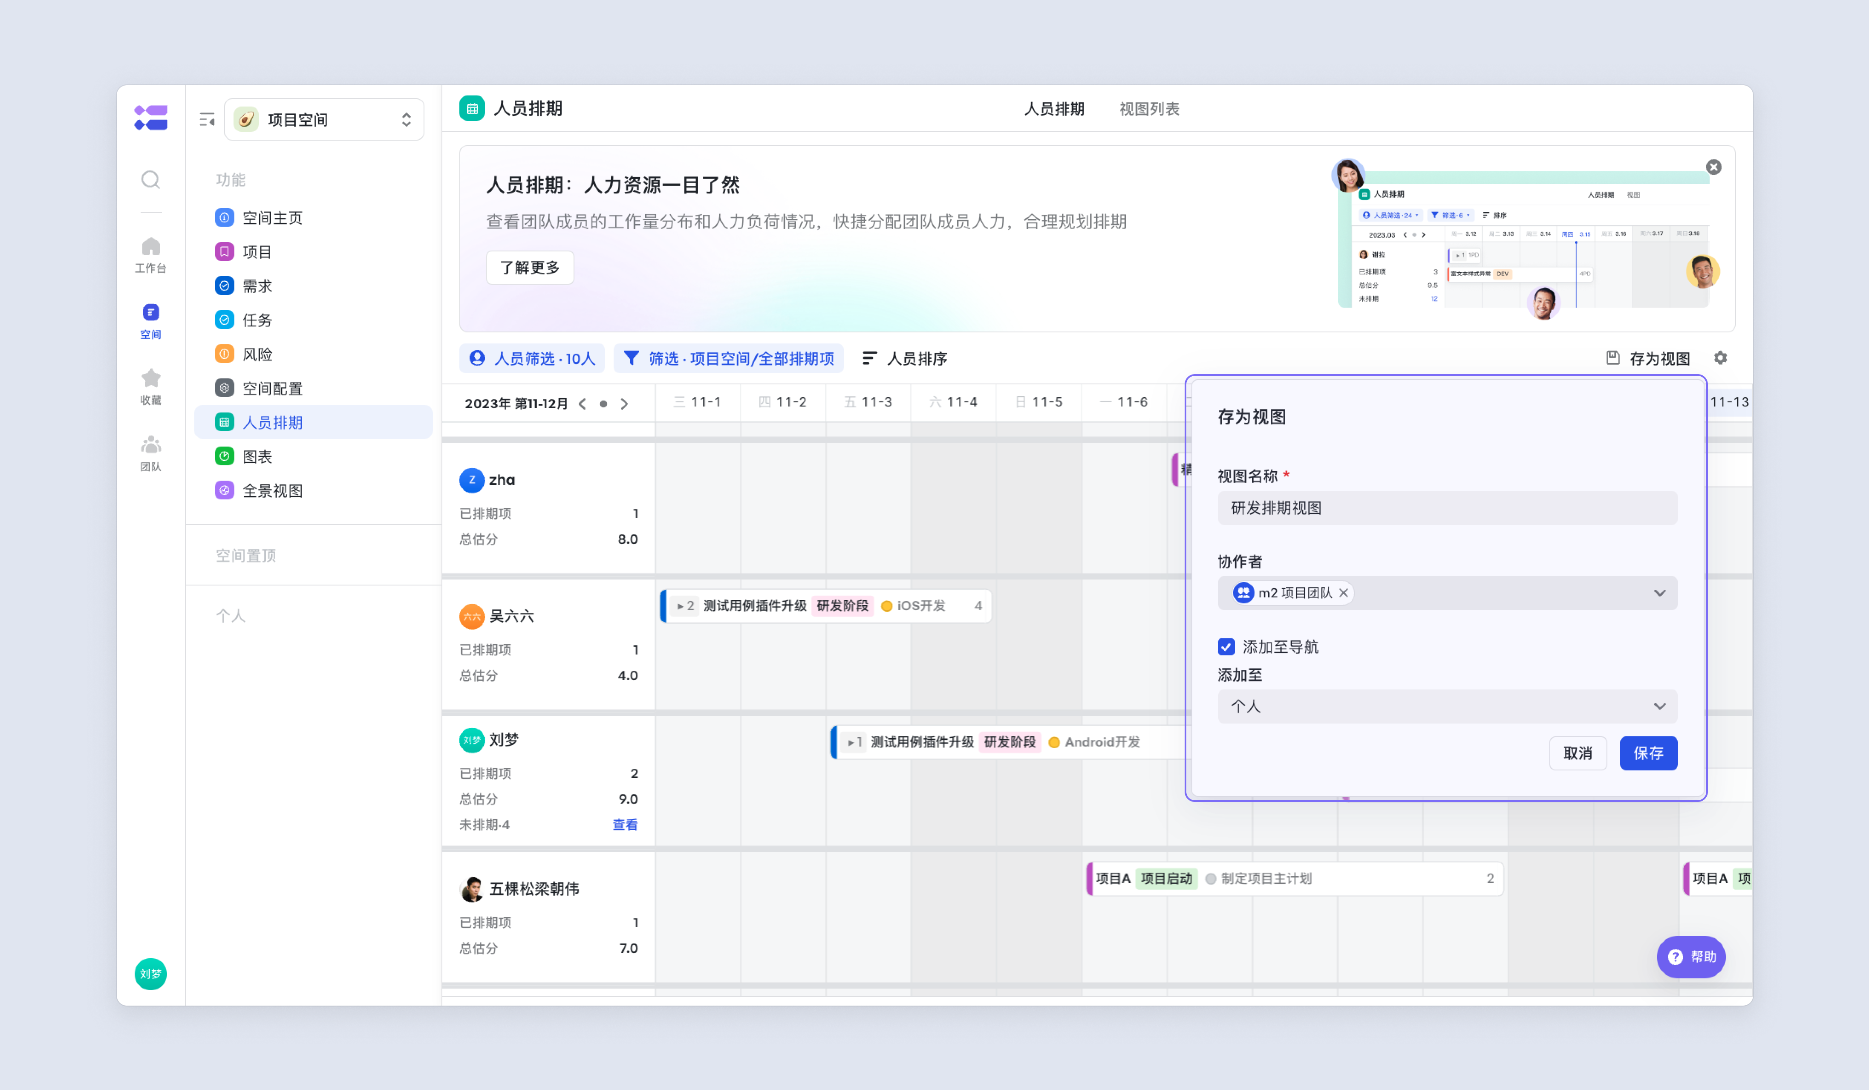
Task: Uncheck the 添加至导航 checkbox
Action: pos(1226,646)
